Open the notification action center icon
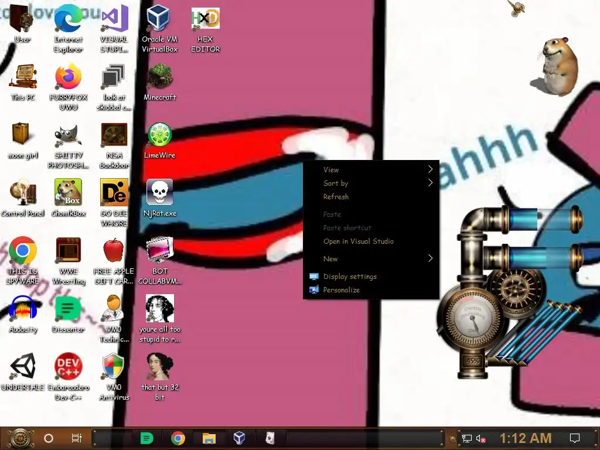Viewport: 600px width, 450px height. pos(575,438)
